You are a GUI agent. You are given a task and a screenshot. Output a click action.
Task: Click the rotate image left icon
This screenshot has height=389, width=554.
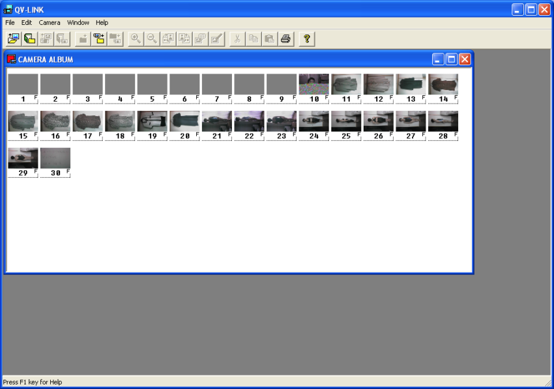168,38
